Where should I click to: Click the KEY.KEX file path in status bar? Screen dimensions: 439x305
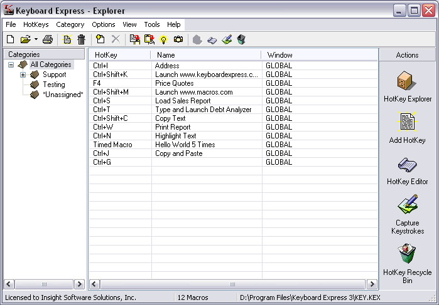coord(310,297)
